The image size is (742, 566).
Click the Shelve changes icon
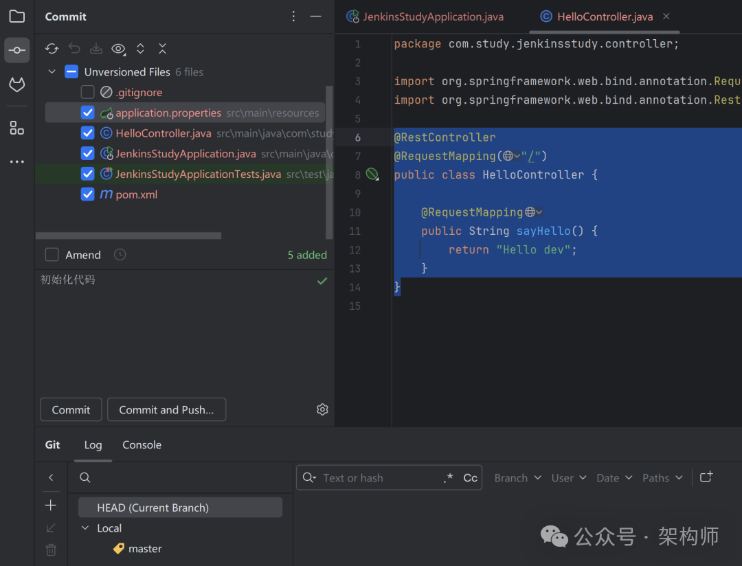pyautogui.click(x=96, y=49)
